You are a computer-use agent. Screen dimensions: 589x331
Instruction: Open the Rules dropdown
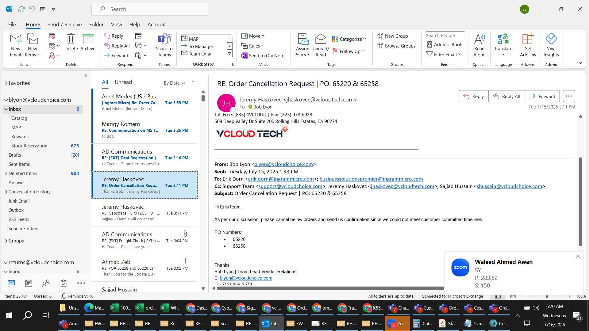point(252,46)
